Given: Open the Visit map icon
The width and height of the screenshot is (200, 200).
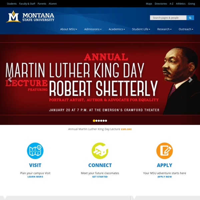Looking at the screenshot, I should 35,151.
